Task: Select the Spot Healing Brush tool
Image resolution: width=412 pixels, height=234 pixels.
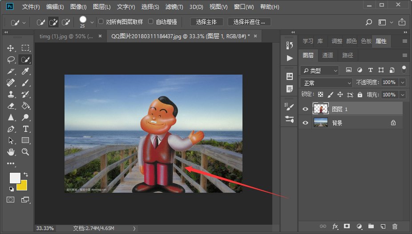Action: (x=11, y=83)
